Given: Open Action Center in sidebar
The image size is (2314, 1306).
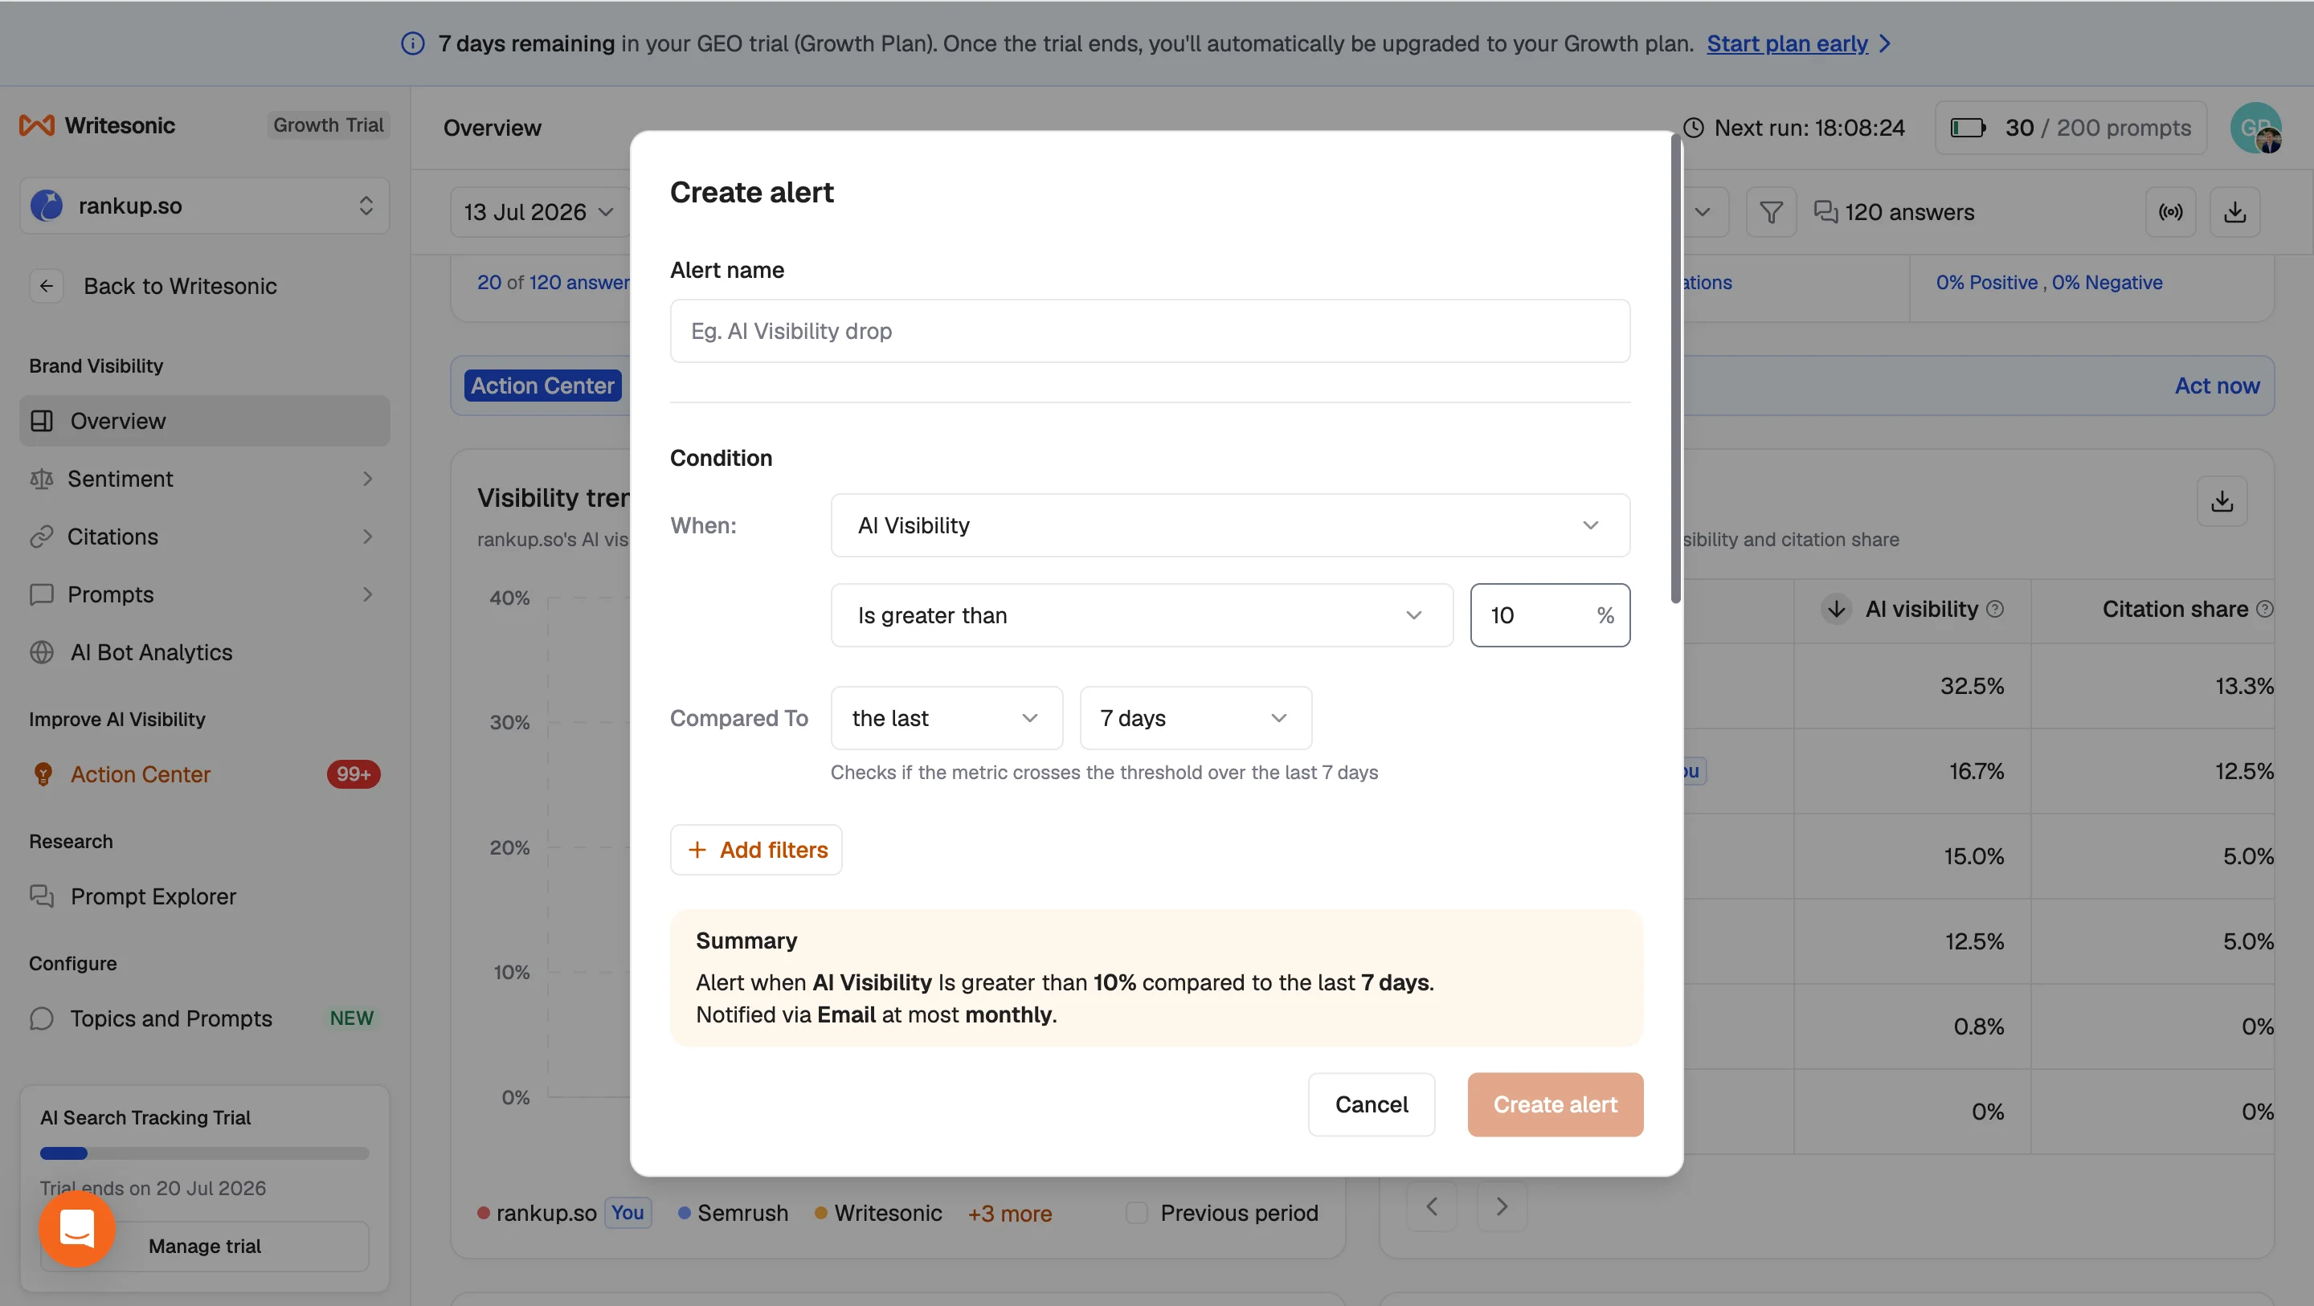Looking at the screenshot, I should [x=205, y=774].
